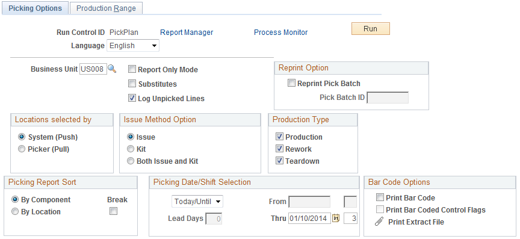Image resolution: width=520 pixels, height=239 pixels.
Task: Click the Issue Method Option heading
Action: (x=160, y=119)
